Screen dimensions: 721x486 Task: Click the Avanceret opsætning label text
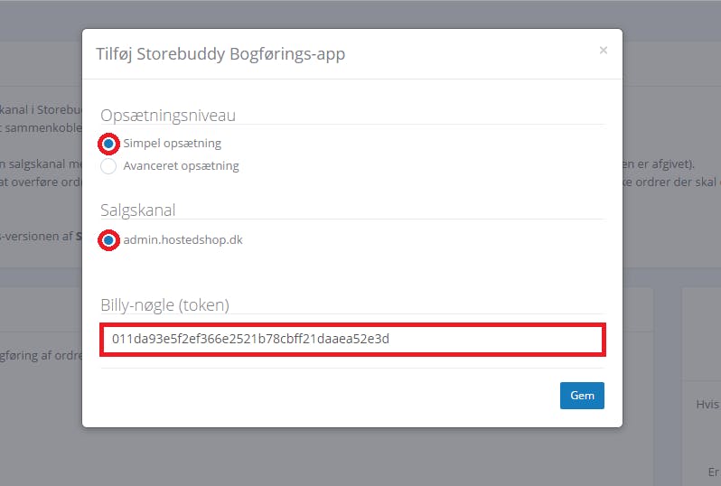(182, 166)
